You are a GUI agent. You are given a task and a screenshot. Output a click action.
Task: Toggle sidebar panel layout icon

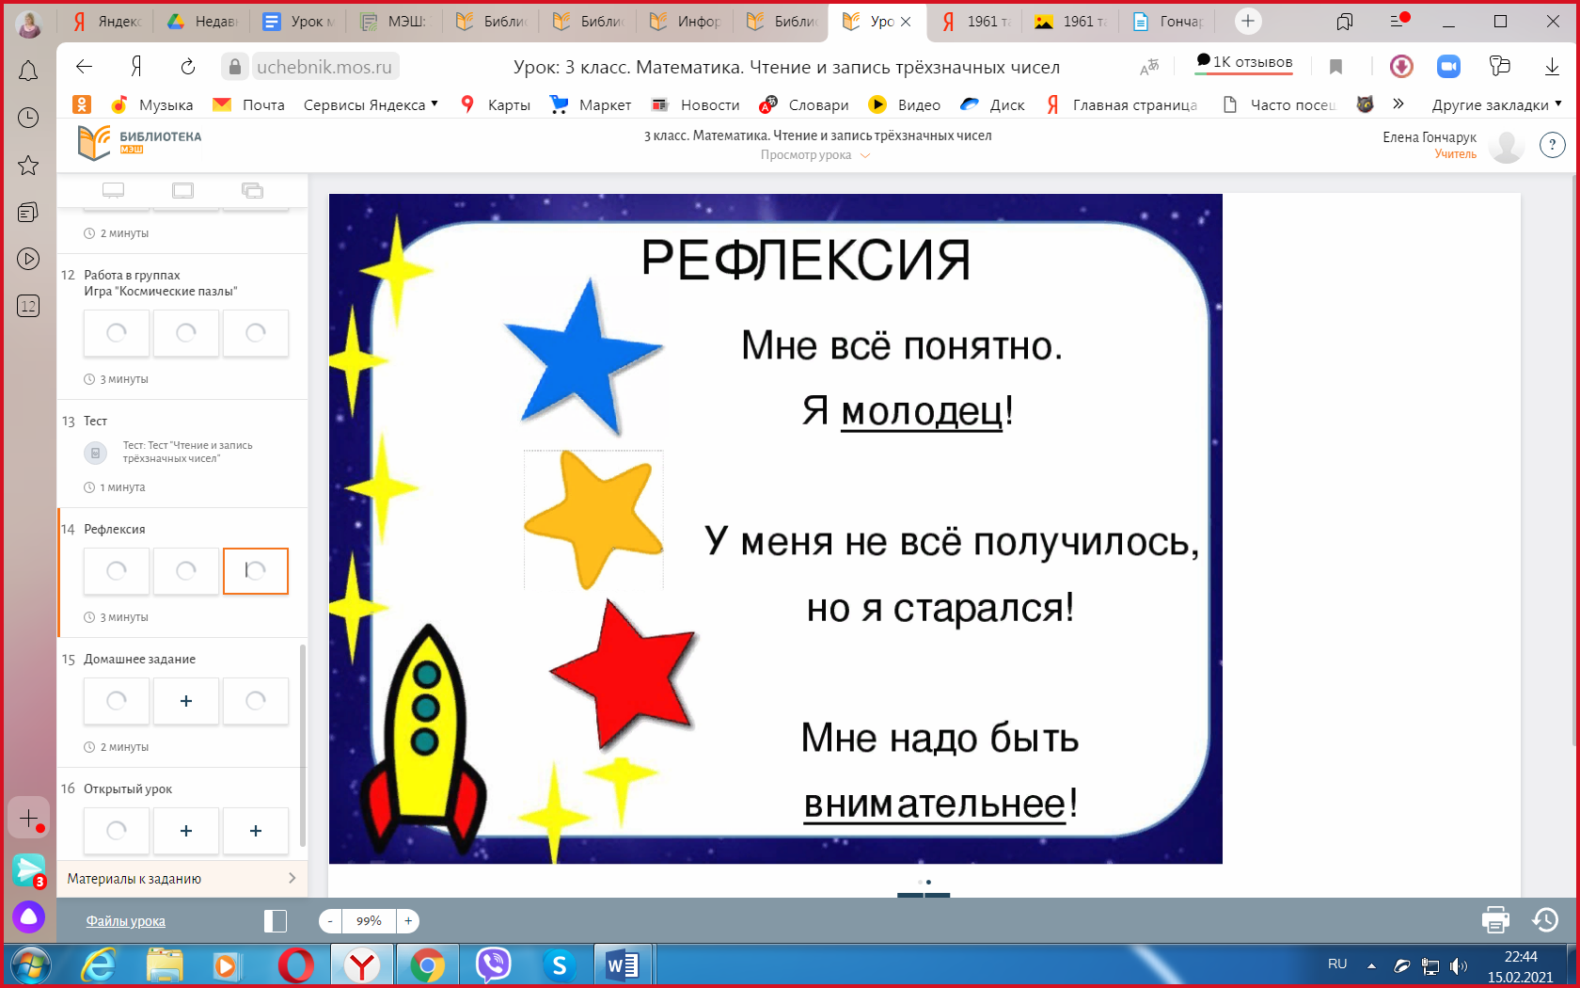tap(276, 921)
